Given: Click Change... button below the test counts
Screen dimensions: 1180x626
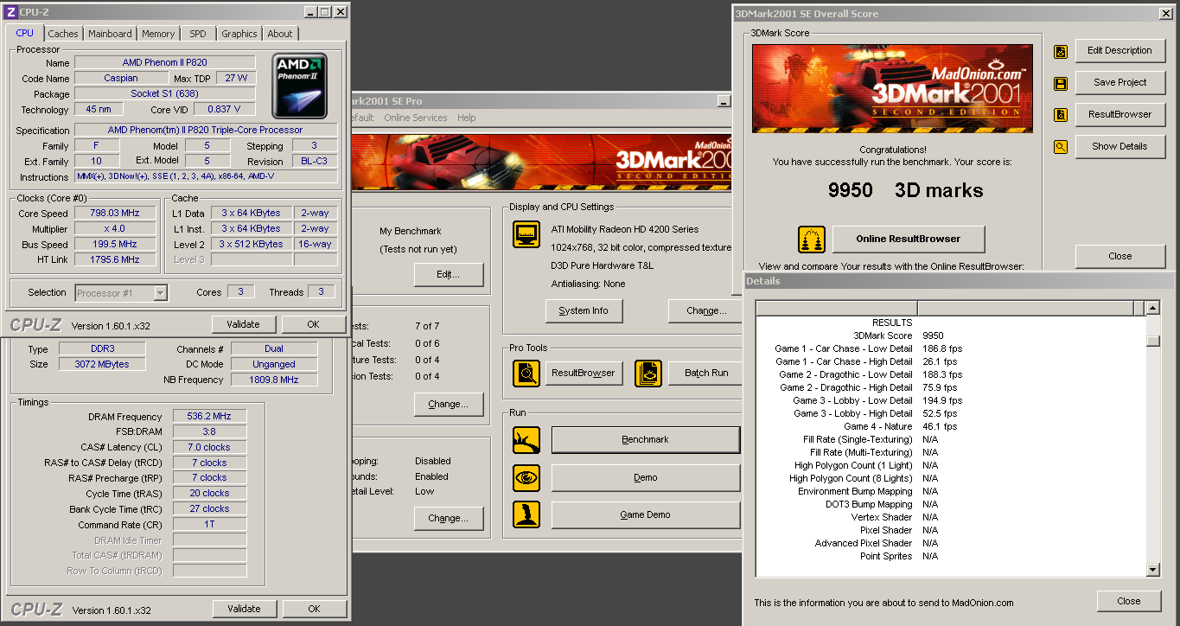Looking at the screenshot, I should click(448, 404).
